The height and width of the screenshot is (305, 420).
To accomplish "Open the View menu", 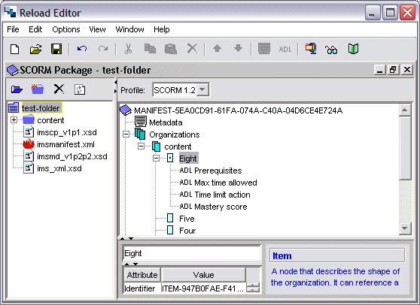I will pos(97,29).
